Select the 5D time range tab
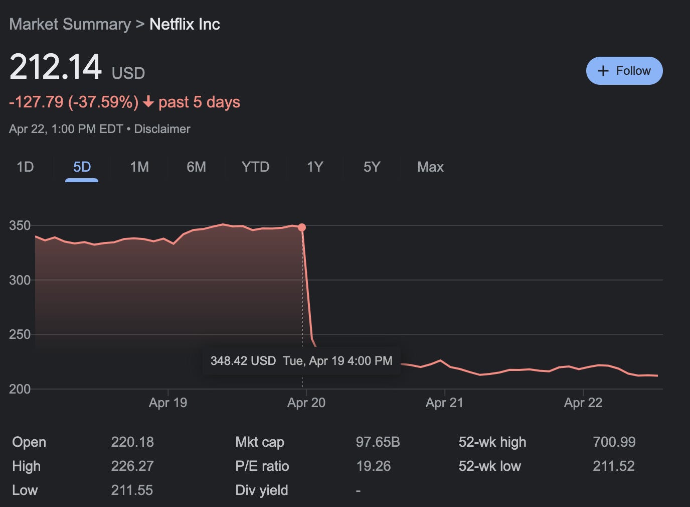690x507 pixels. (x=82, y=167)
